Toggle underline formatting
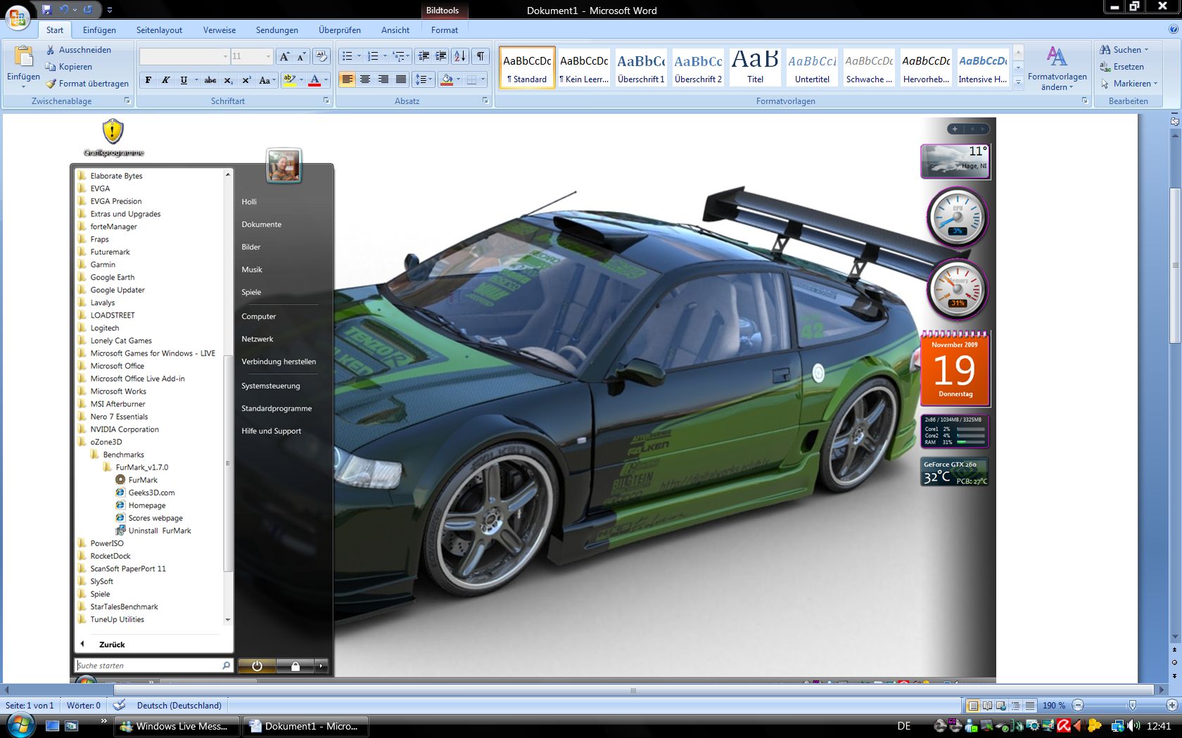Screen dimensions: 1182x738 click(184, 80)
